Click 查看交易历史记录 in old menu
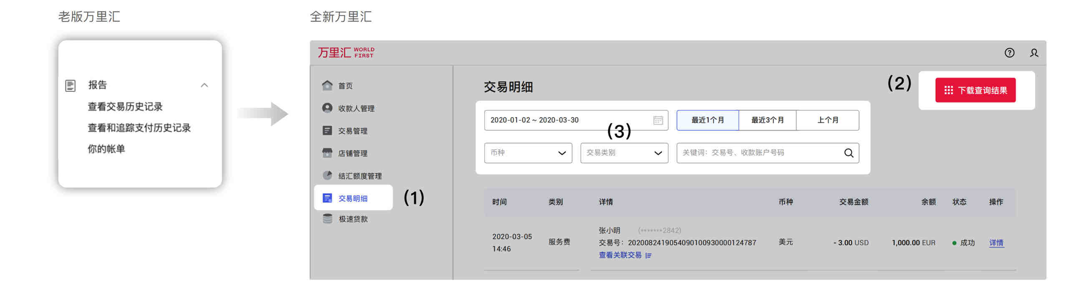Viewport: 1068px width, 306px height. (x=125, y=107)
